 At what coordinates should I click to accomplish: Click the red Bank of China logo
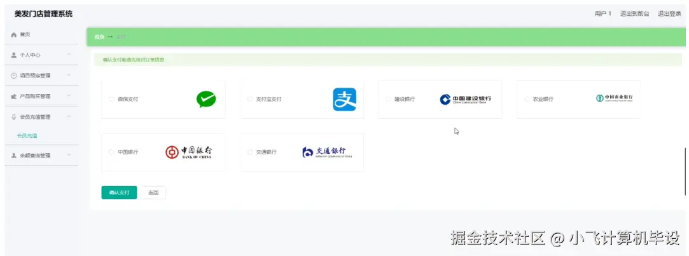[189, 152]
